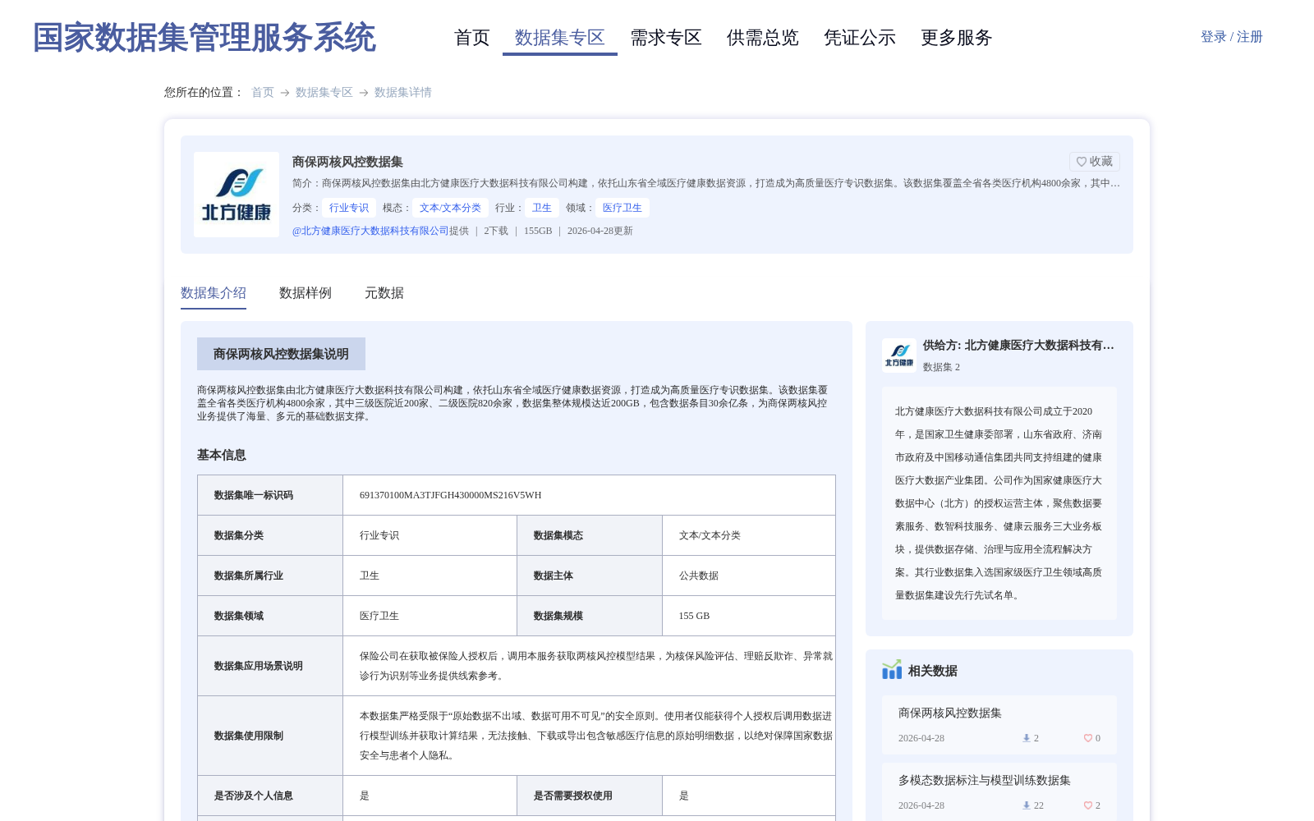Viewport: 1314px width, 821px height.
Task: Open 需求专区 navigation item
Action: pyautogui.click(x=666, y=38)
